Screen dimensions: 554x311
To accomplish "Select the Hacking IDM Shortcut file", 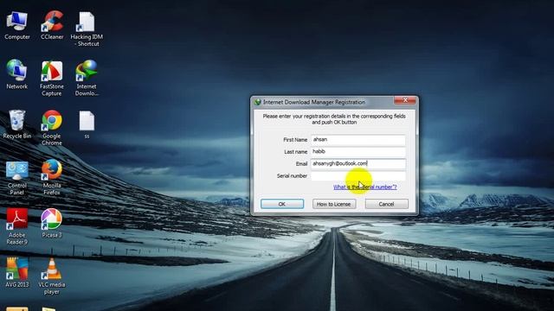I will 87,29.
